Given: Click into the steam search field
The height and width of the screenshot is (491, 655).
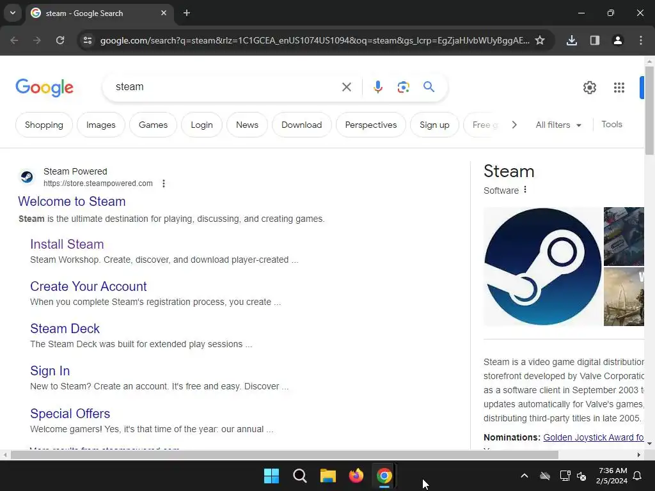Looking at the screenshot, I should coord(226,87).
